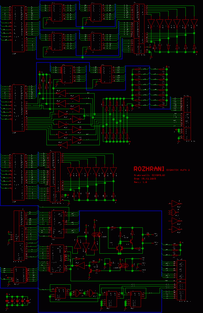Select the second NAND gate in the bottom row
This screenshot has height=313, width=203.
click(x=92, y=293)
